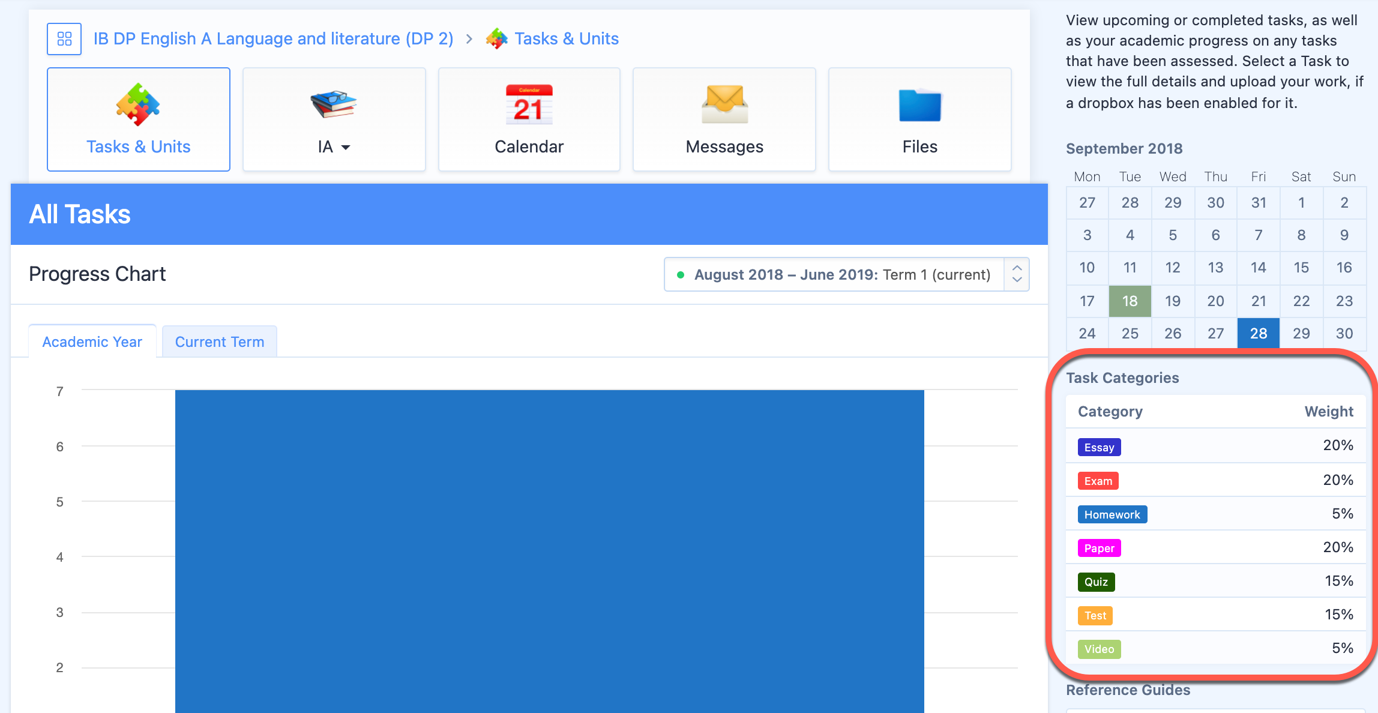Open IB DP English A breadcrumb link
This screenshot has width=1378, height=713.
[x=273, y=39]
